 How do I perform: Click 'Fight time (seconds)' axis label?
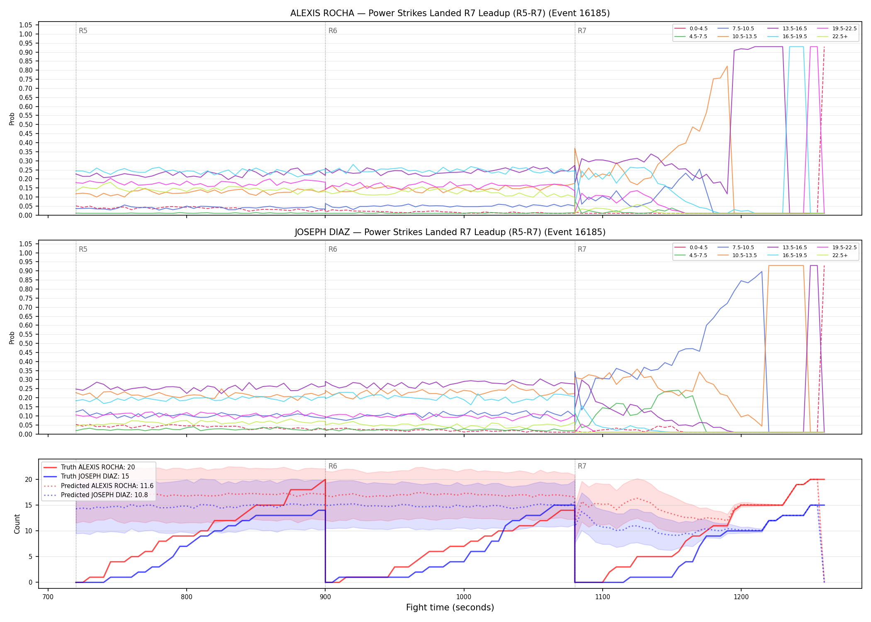tap(450, 607)
